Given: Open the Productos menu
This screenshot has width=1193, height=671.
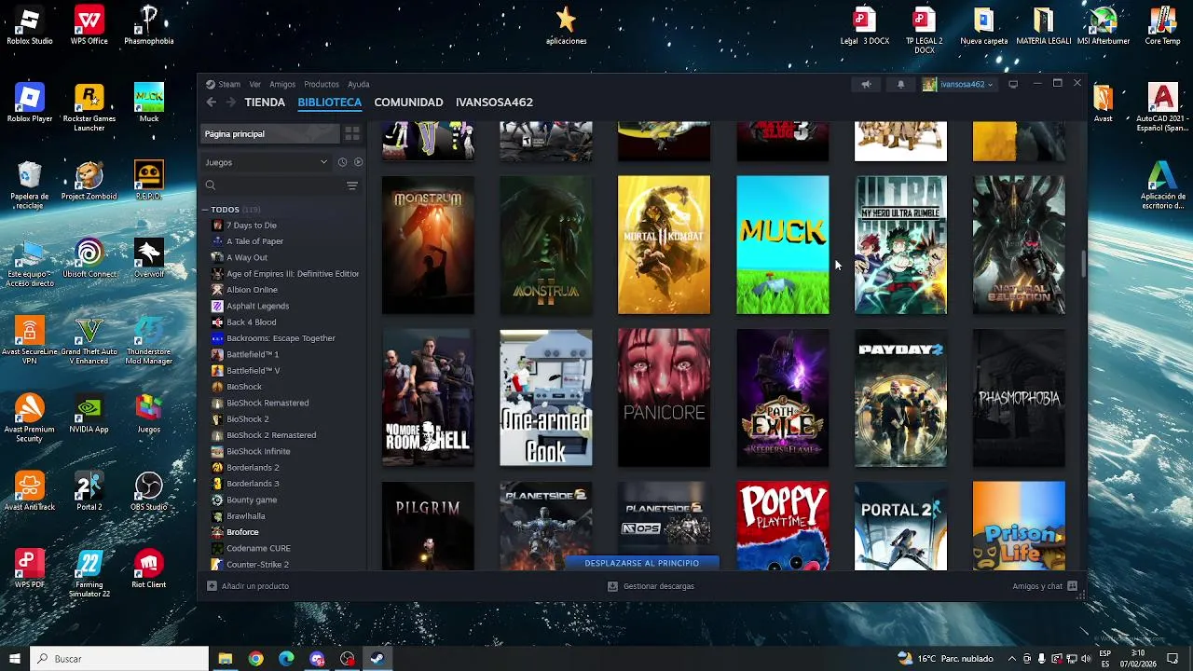Looking at the screenshot, I should click(322, 84).
